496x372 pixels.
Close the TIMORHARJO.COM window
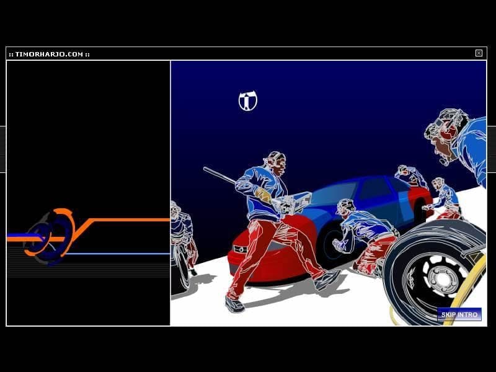pyautogui.click(x=479, y=53)
